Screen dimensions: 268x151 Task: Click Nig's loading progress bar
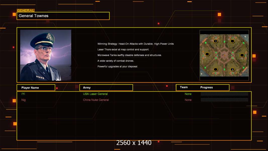pyautogui.click(x=224, y=100)
